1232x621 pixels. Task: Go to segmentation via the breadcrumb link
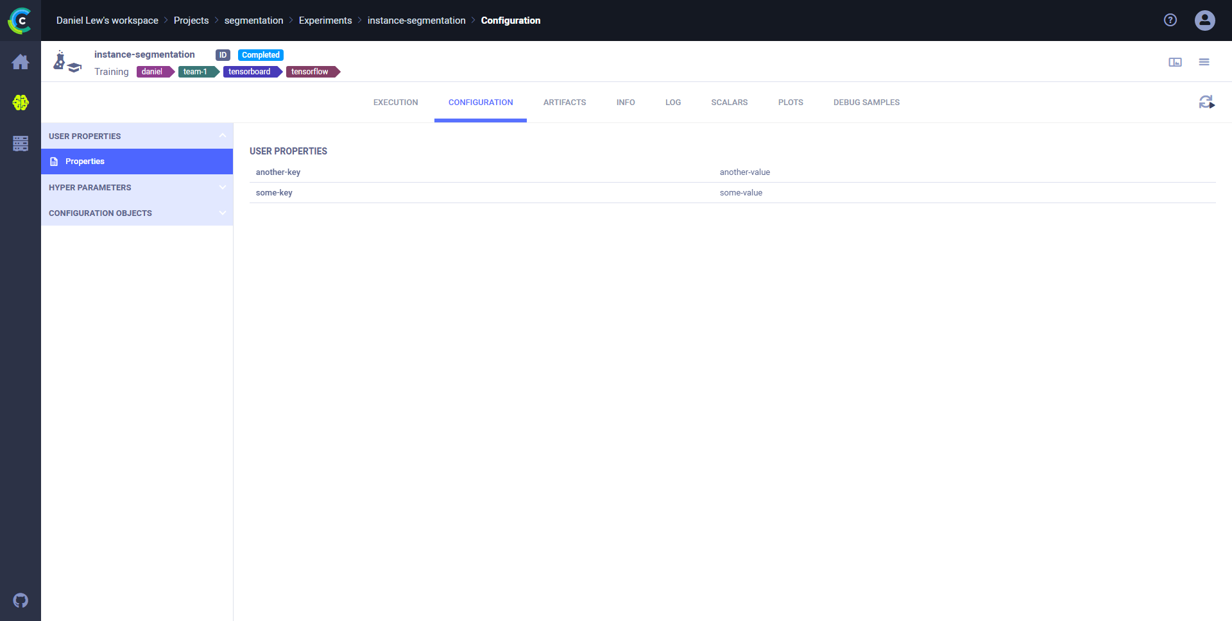(253, 20)
